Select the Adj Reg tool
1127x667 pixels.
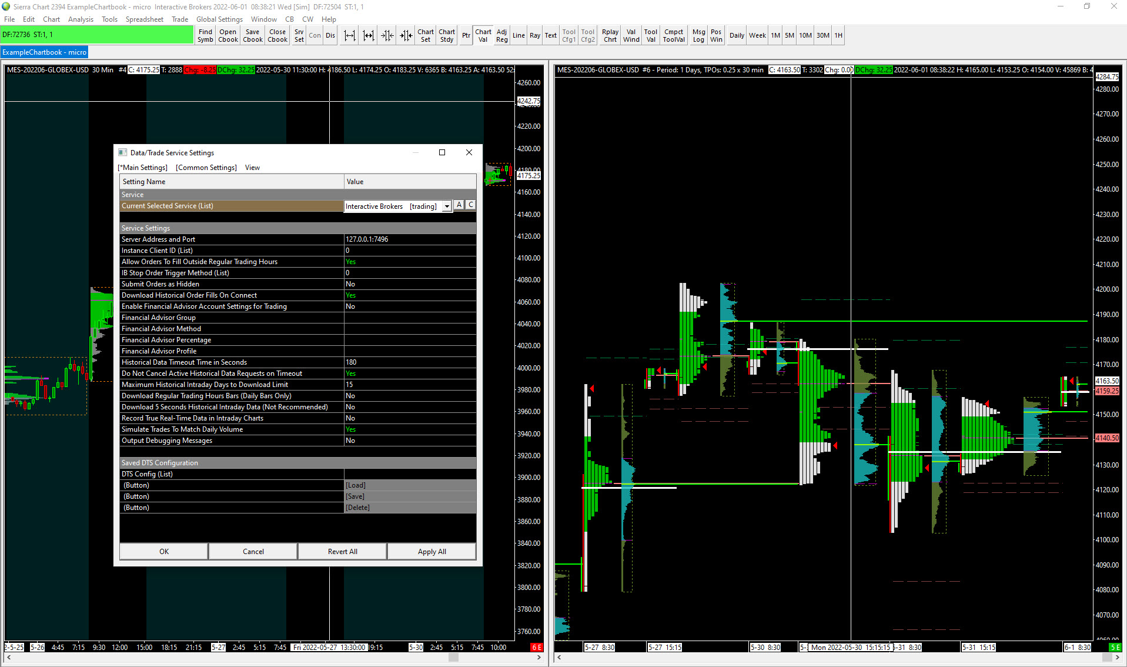[501, 36]
